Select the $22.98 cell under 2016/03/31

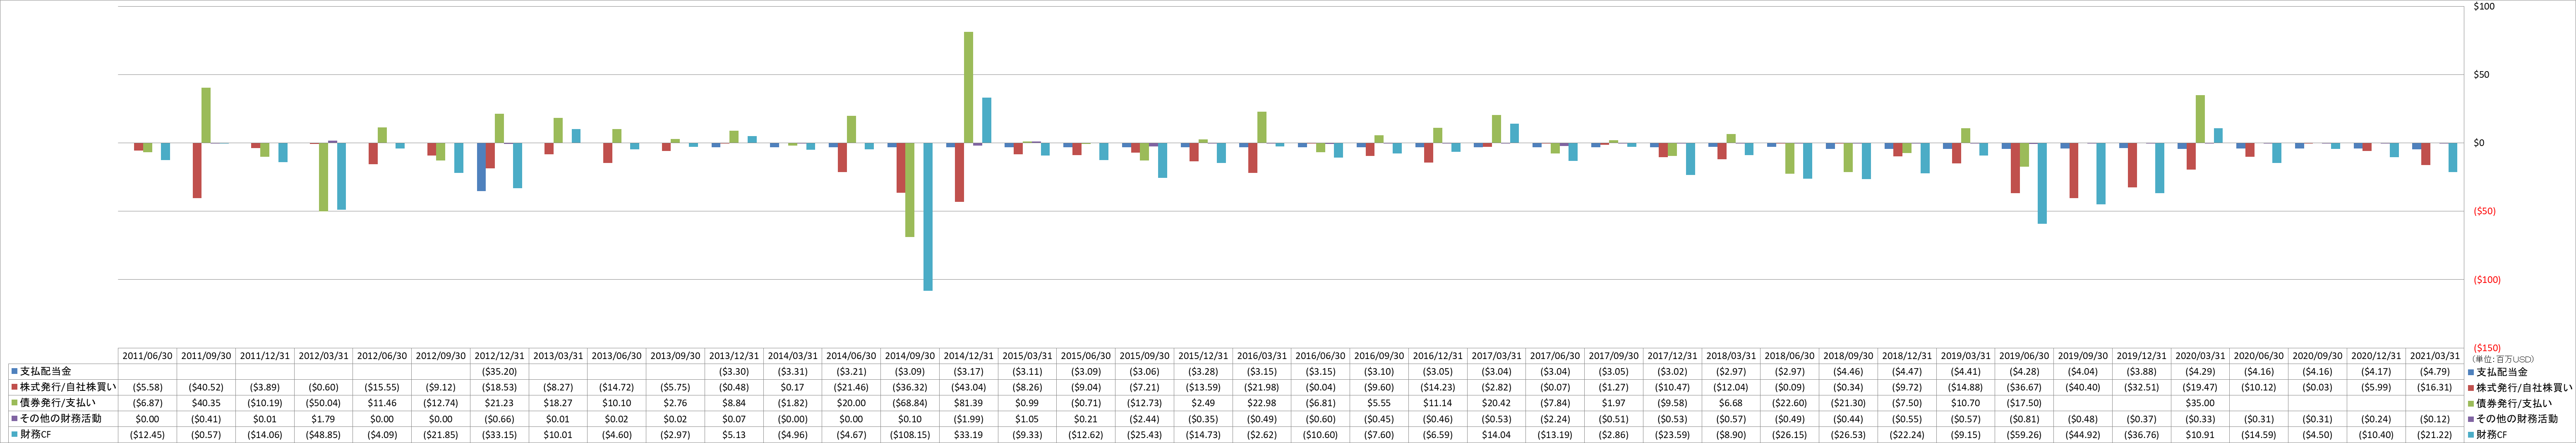click(x=1262, y=403)
